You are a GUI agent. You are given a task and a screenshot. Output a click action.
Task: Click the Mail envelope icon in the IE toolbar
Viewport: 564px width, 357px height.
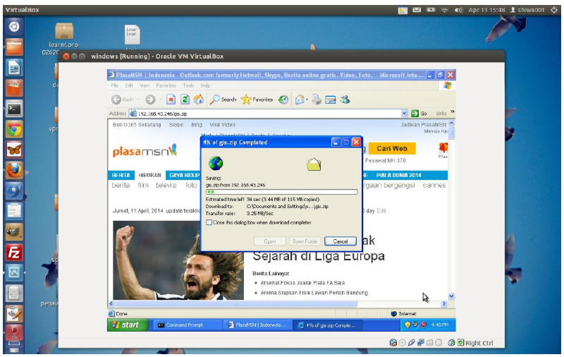(x=299, y=99)
